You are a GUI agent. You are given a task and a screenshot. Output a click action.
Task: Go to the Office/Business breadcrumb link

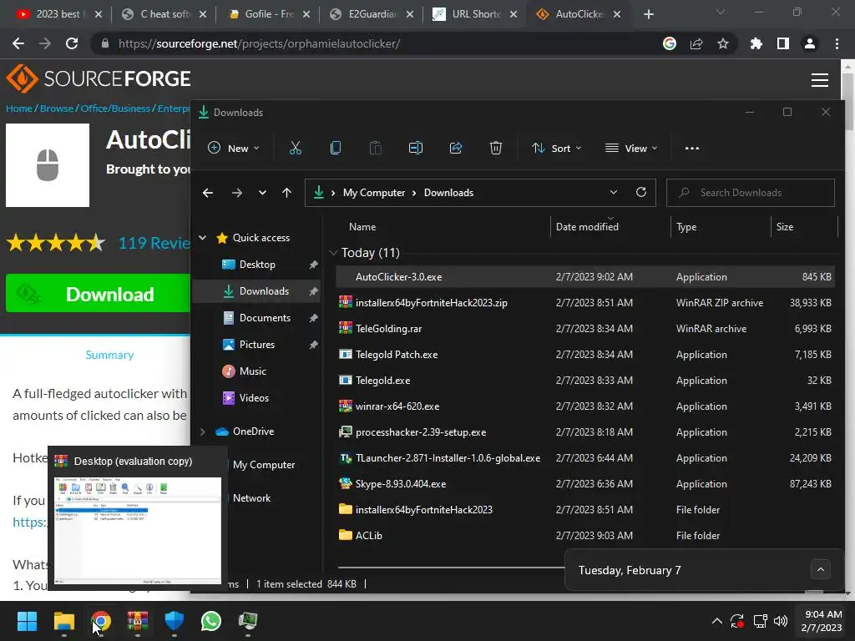coord(115,109)
